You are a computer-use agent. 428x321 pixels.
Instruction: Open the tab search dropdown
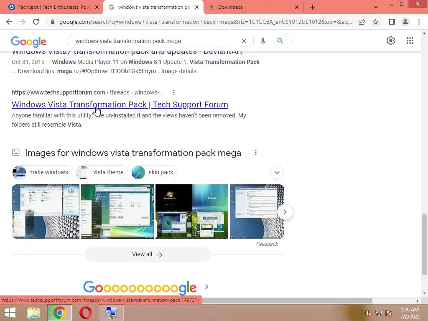click(376, 8)
